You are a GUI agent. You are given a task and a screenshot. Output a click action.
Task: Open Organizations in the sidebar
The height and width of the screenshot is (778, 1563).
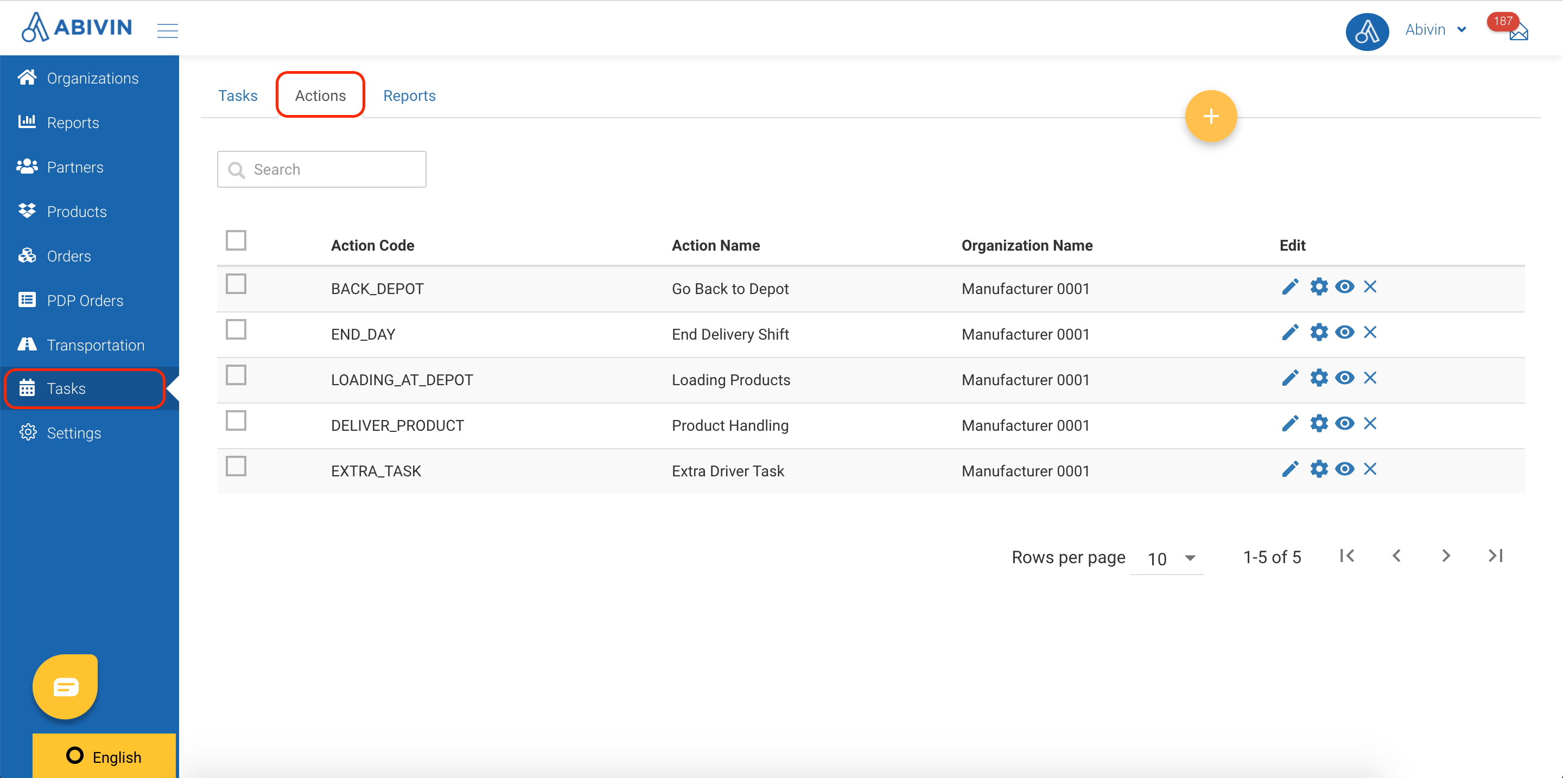(x=90, y=78)
